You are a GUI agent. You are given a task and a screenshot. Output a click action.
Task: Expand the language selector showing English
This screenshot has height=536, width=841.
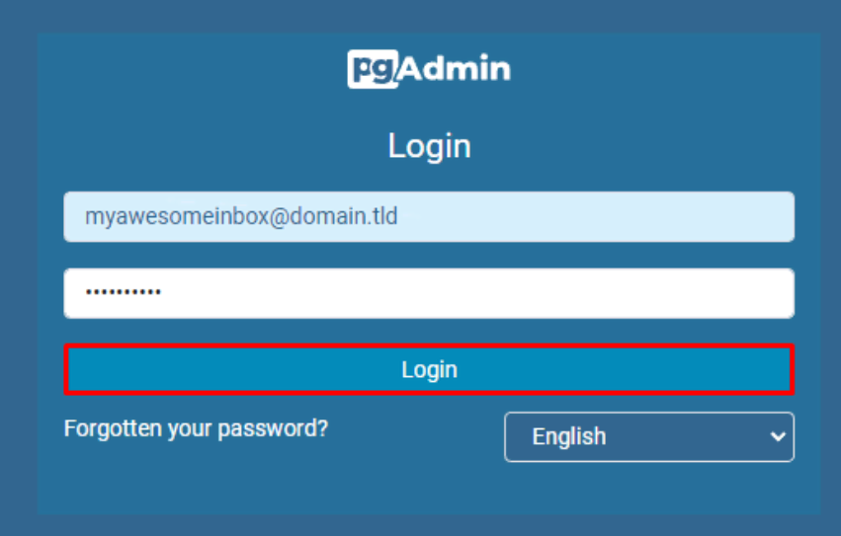[x=648, y=436]
